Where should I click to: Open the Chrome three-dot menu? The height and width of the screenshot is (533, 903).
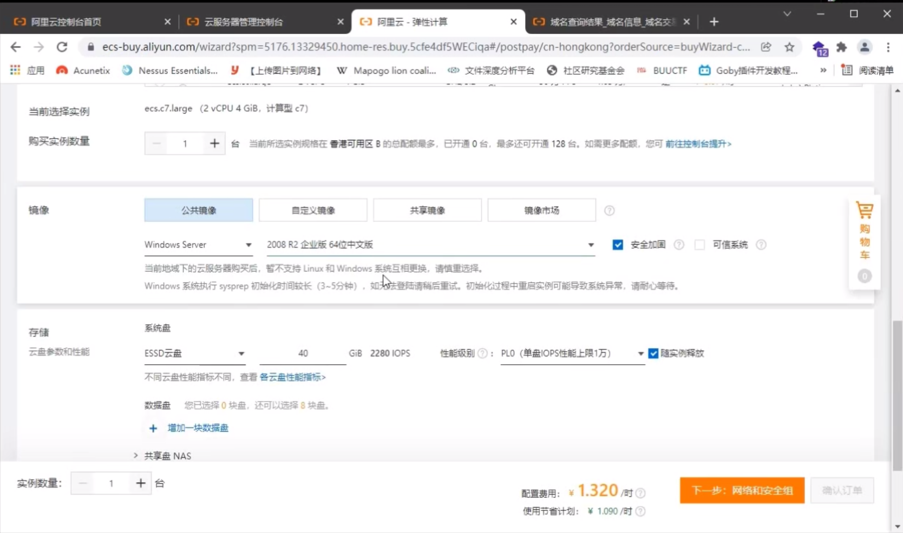coord(888,47)
